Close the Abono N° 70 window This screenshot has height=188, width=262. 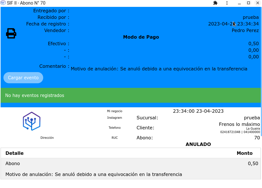coord(257,3)
